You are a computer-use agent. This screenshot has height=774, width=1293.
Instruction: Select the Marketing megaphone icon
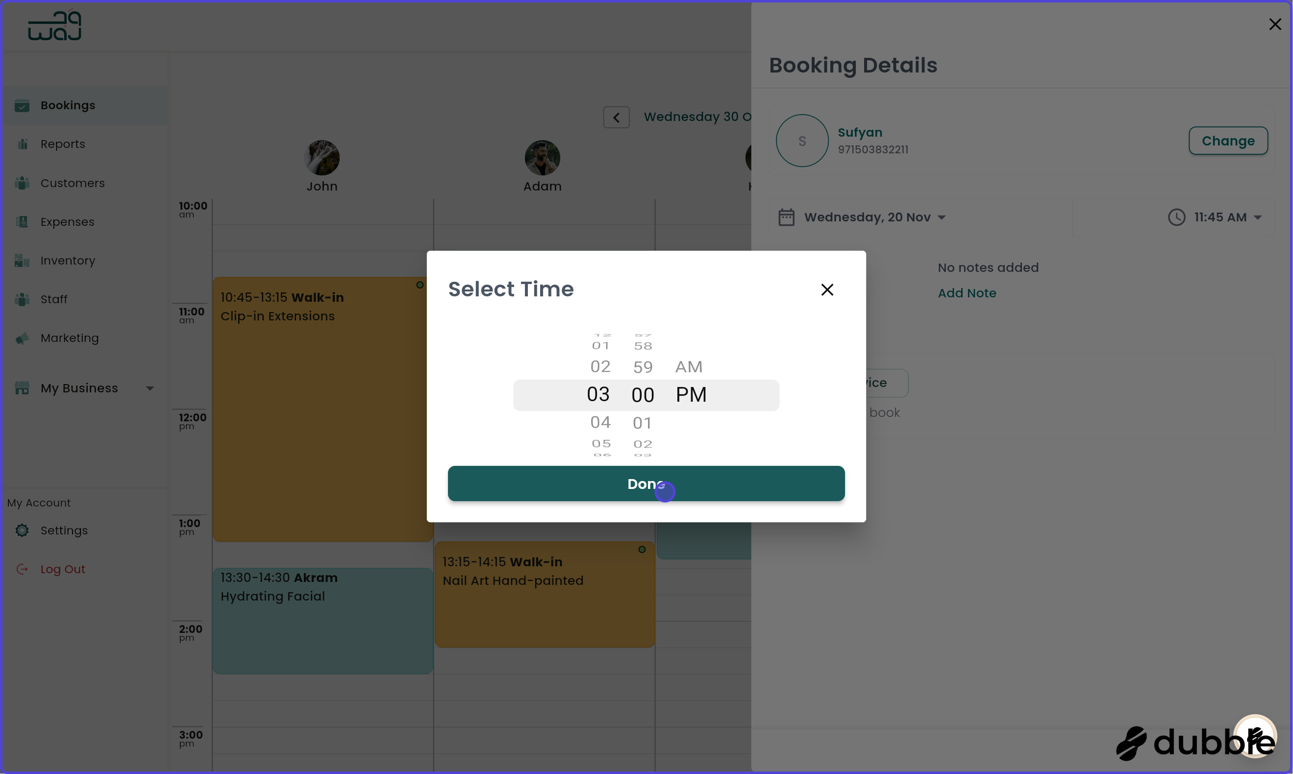tap(23, 338)
